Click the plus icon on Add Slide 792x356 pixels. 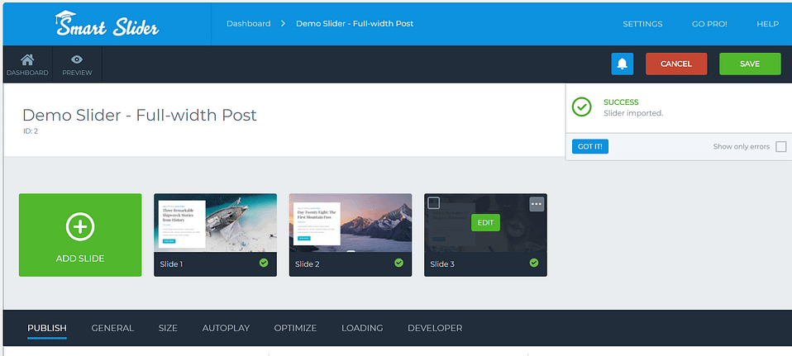[x=80, y=226]
